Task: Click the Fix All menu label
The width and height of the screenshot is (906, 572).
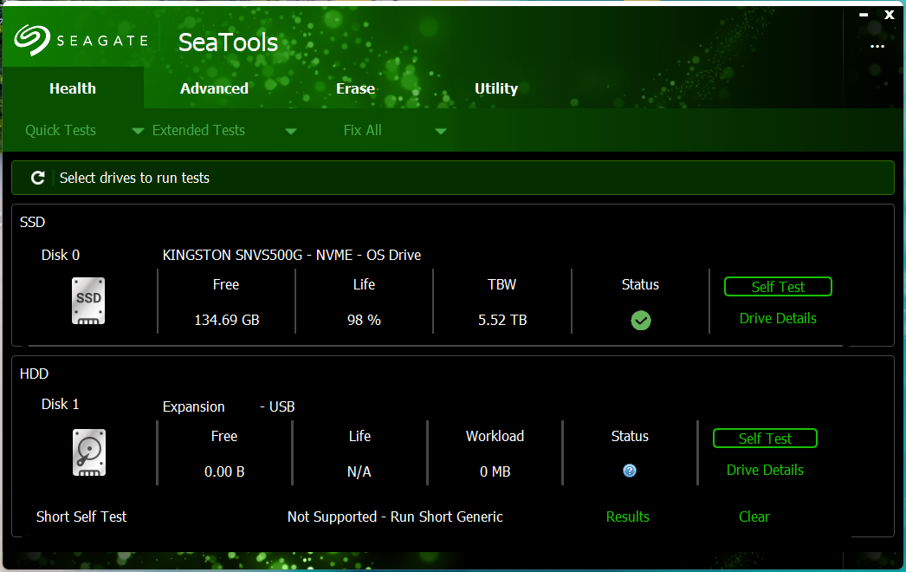Action: [362, 130]
